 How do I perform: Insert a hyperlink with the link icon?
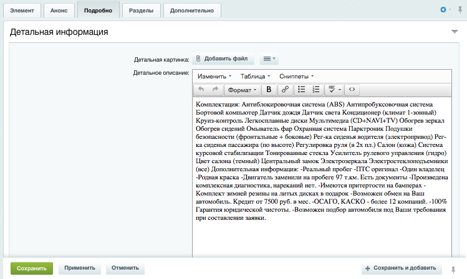286,89
